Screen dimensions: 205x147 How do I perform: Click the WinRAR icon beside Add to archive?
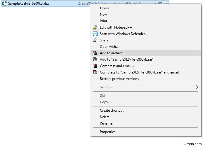[x=95, y=53]
